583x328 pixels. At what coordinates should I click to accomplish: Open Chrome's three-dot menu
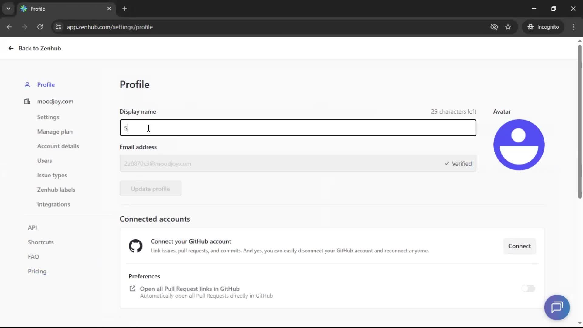pyautogui.click(x=574, y=27)
